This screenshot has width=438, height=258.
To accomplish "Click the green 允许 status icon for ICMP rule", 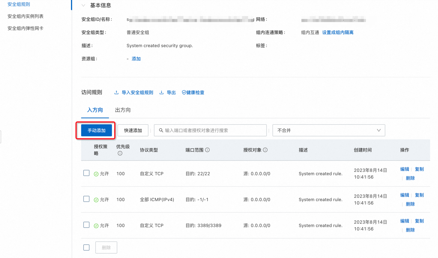I will (x=96, y=200).
